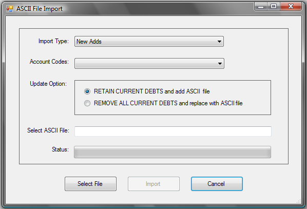Click the application icon in the title bar
Viewport: 307px width, 209px height.
(x=10, y=9)
